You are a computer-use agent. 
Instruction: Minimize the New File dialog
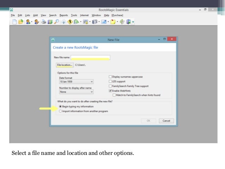(x=159, y=39)
